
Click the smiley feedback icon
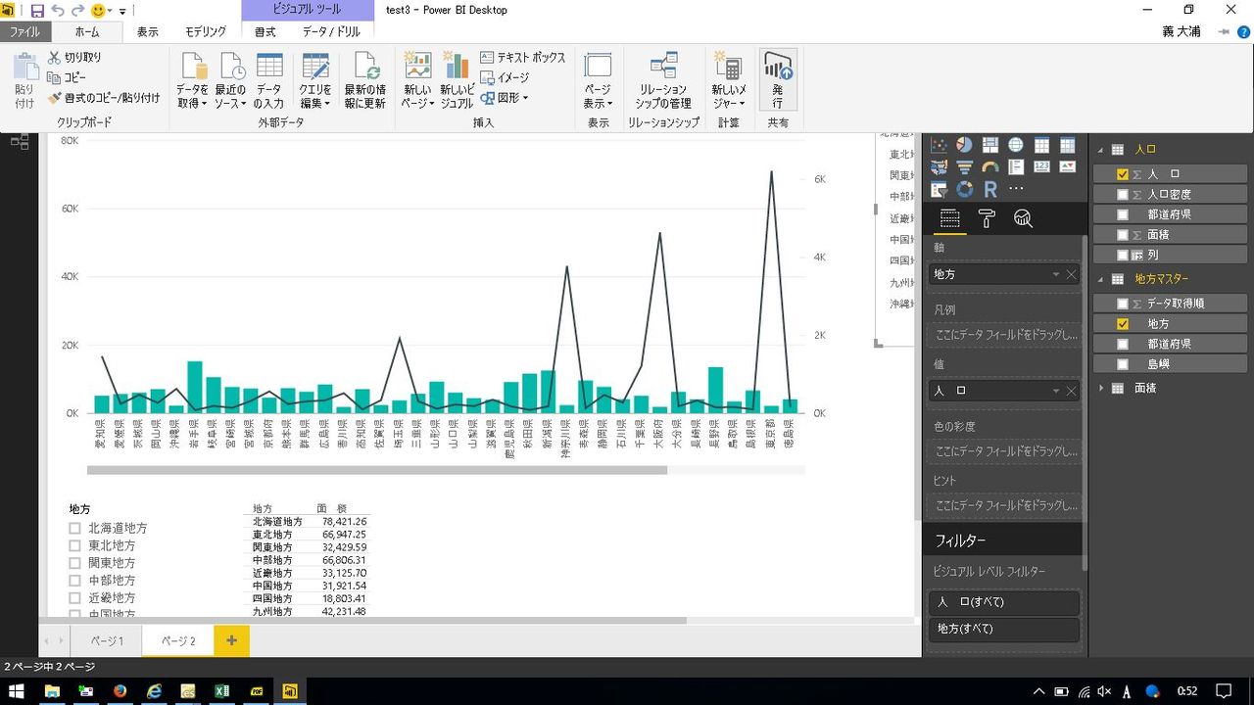click(98, 11)
